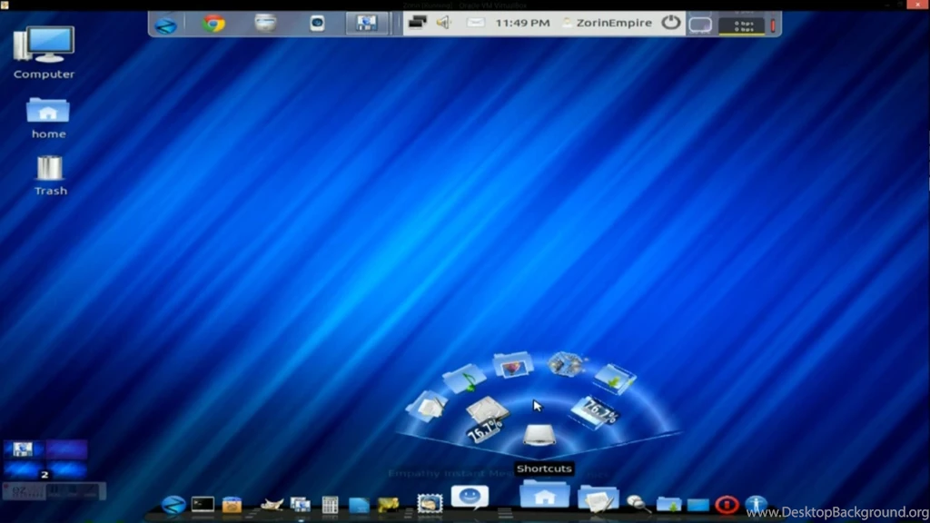The height and width of the screenshot is (523, 930).
Task: Open the Documents folder in Shortcuts fan
Action: (x=425, y=405)
